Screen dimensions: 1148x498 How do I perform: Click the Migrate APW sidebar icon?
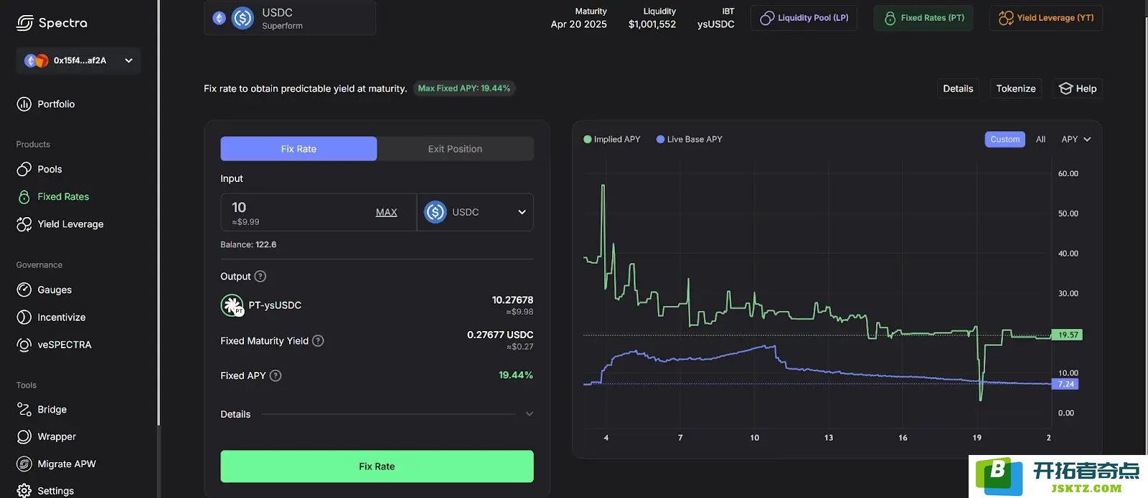point(24,464)
